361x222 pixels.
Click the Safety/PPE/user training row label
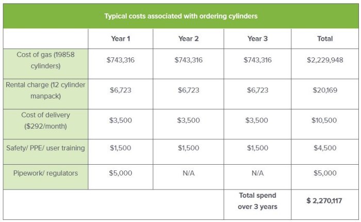[46, 148]
